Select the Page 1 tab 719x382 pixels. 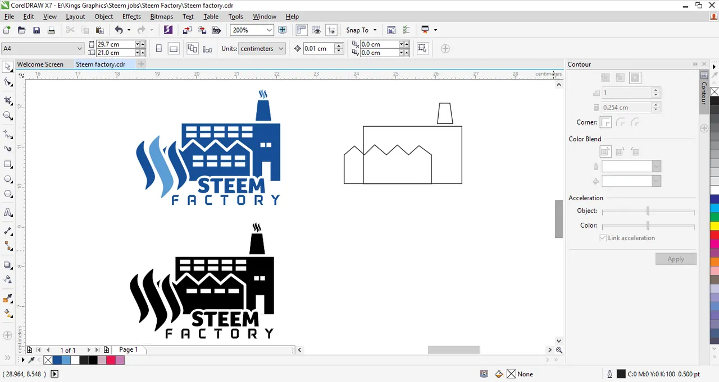coord(128,349)
